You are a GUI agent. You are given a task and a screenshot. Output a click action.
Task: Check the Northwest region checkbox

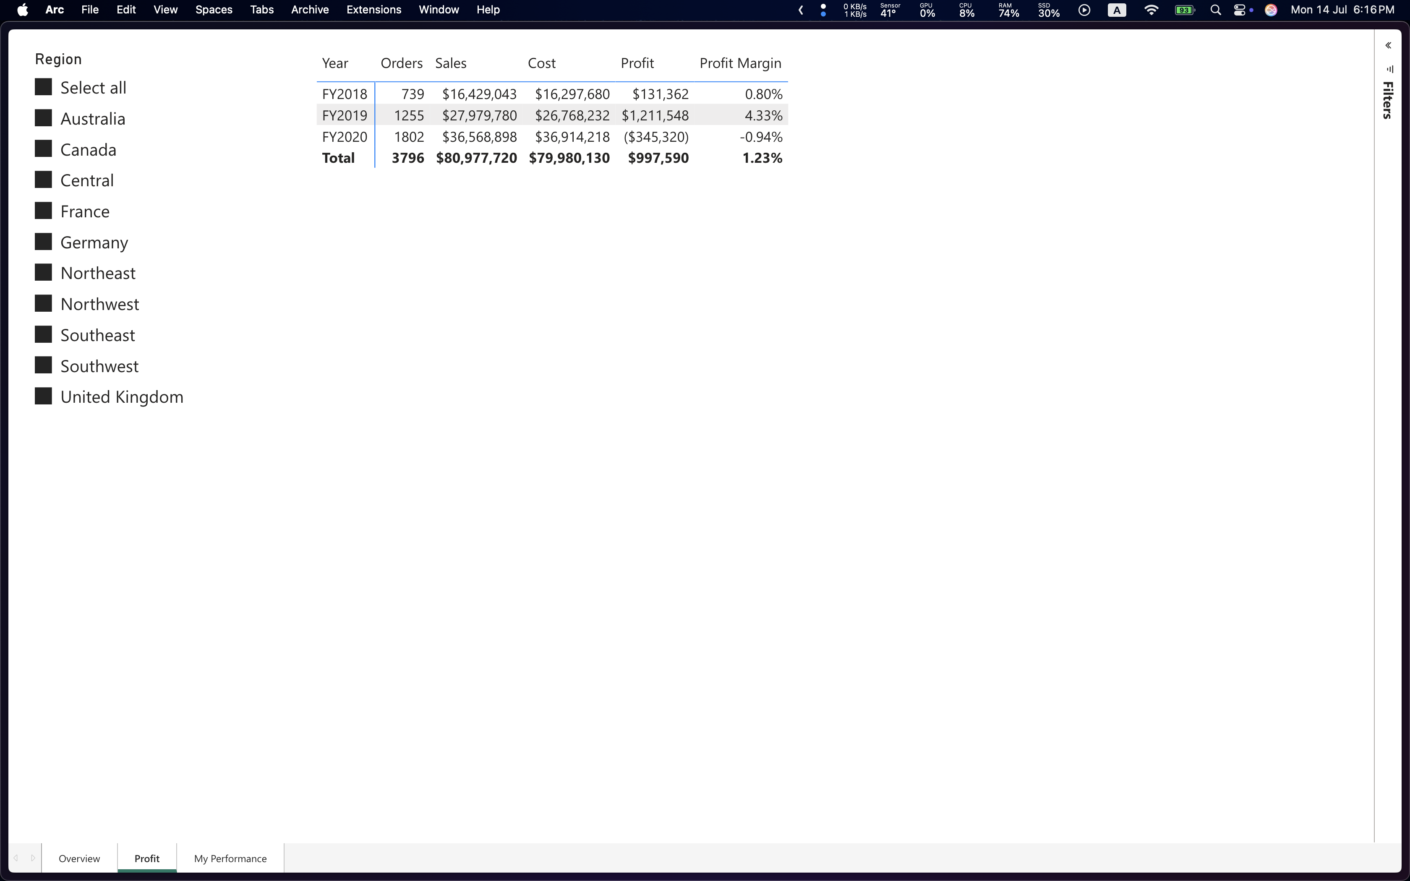click(x=44, y=303)
